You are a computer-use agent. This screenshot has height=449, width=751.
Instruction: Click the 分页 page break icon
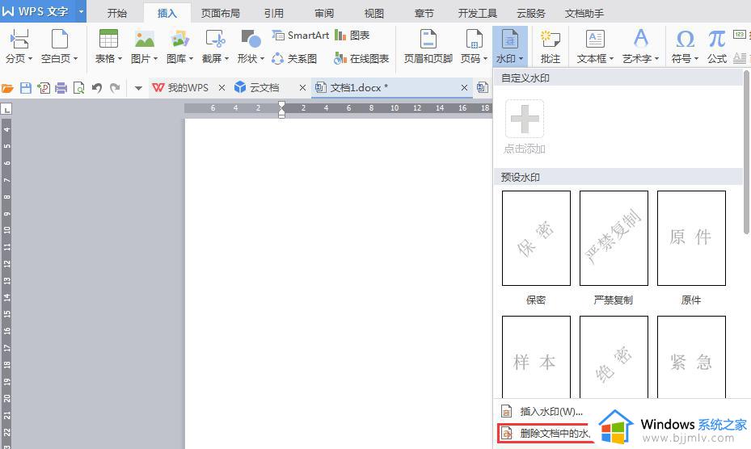pos(19,40)
